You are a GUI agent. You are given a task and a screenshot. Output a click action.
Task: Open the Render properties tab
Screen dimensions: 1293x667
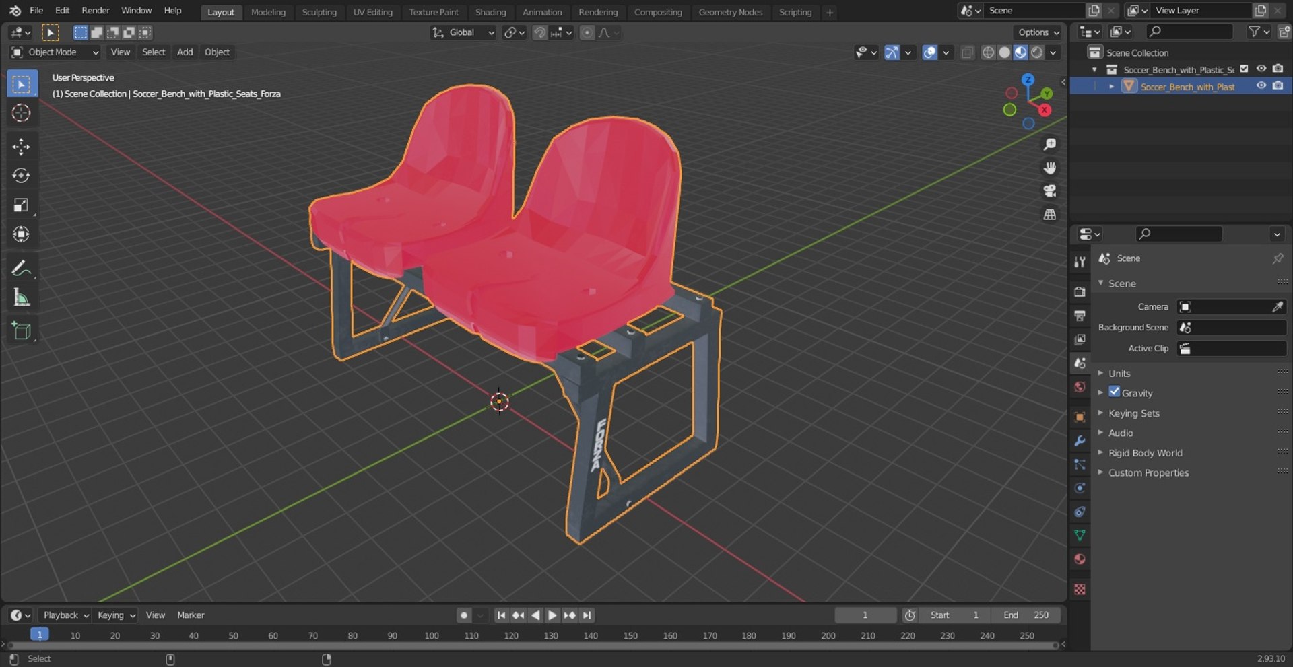coord(1080,292)
